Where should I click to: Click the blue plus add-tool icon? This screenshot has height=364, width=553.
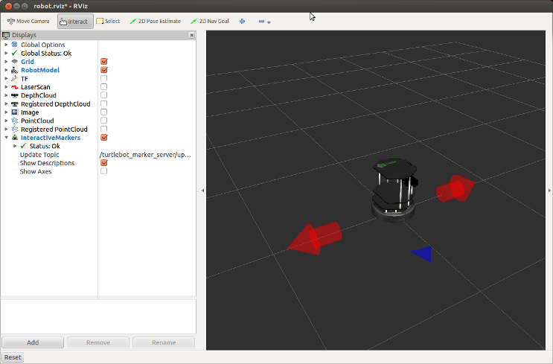tap(242, 21)
